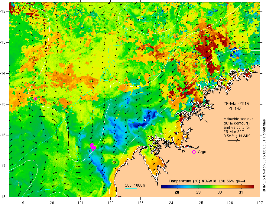Screen dimensions: 266x206
Task: Click the 'Temperature (°C) NOAA18_L3U 56% ql>=4' title
Action: [x=207, y=181]
